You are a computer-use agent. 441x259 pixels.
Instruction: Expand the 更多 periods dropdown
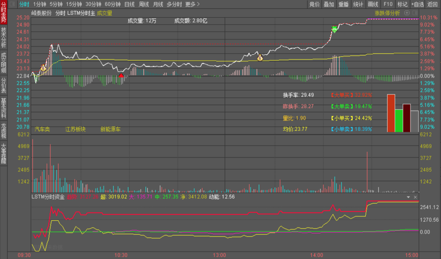(193, 4)
